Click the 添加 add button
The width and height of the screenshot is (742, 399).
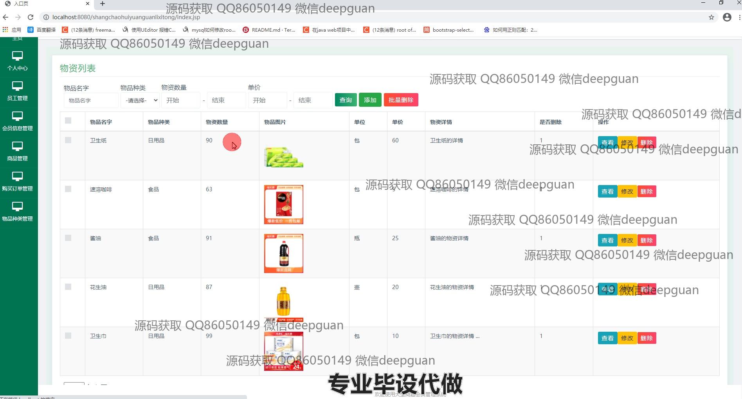point(370,100)
